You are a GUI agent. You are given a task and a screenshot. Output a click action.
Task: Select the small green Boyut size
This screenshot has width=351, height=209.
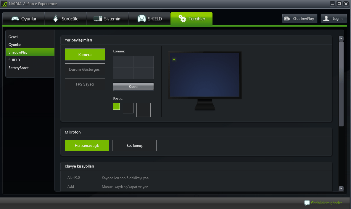tap(116, 106)
